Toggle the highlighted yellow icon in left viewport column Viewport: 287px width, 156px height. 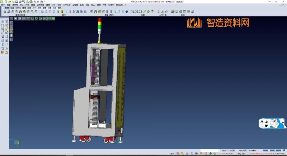pyautogui.click(x=11, y=31)
